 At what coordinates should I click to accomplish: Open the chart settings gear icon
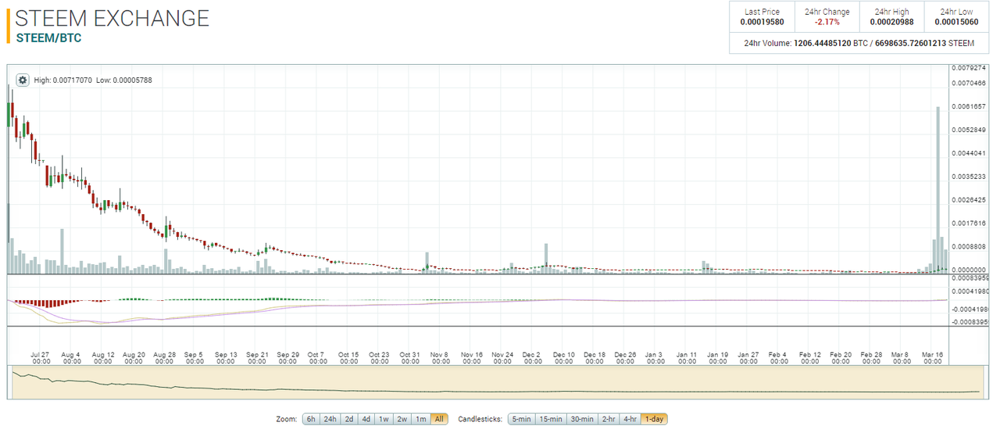22,80
